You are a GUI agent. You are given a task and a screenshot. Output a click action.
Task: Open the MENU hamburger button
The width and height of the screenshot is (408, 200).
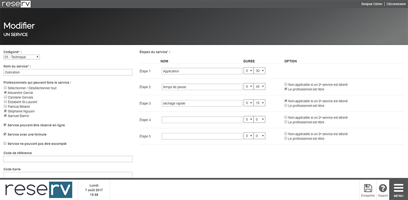pos(398,190)
